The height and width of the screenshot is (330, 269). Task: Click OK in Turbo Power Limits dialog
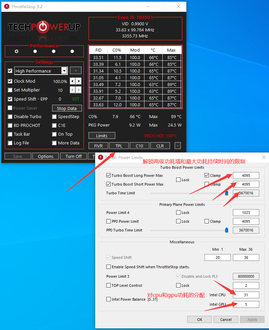coord(199,320)
